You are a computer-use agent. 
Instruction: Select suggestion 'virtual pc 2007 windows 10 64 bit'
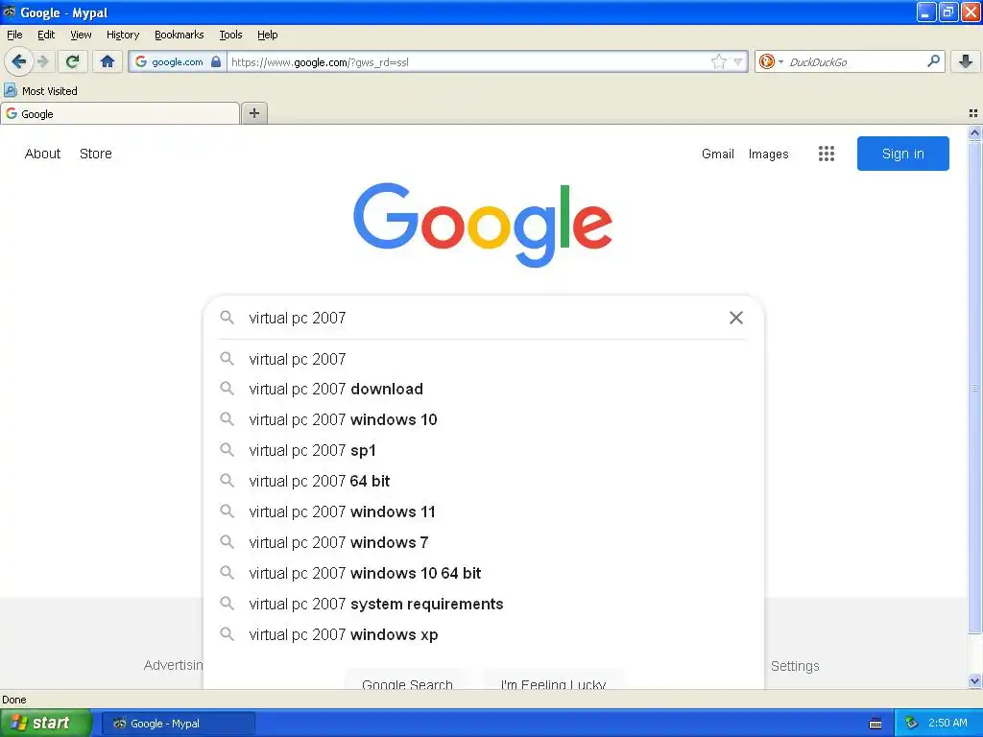483,574
